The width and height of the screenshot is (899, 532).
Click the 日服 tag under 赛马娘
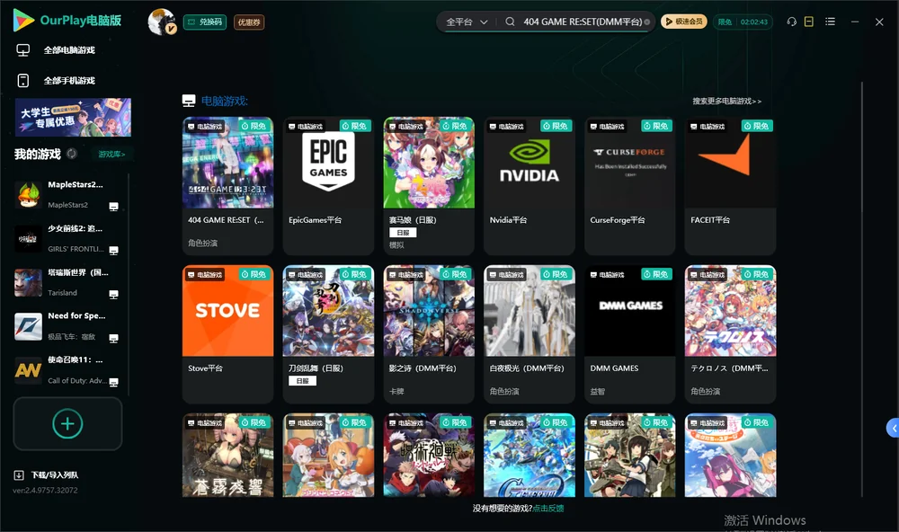click(403, 233)
